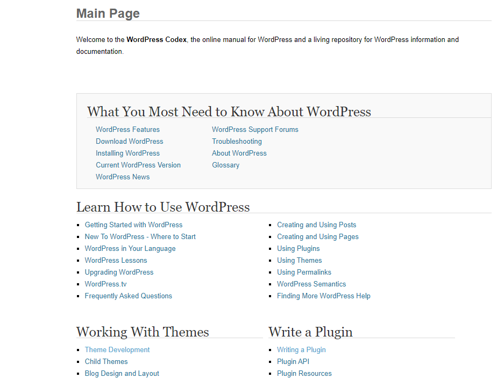Click Creating and Using Pages link

coord(318,237)
